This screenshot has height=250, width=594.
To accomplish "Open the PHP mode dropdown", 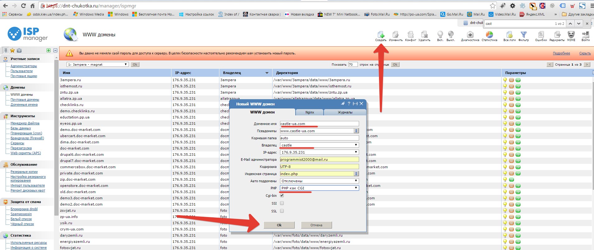I will point(319,188).
